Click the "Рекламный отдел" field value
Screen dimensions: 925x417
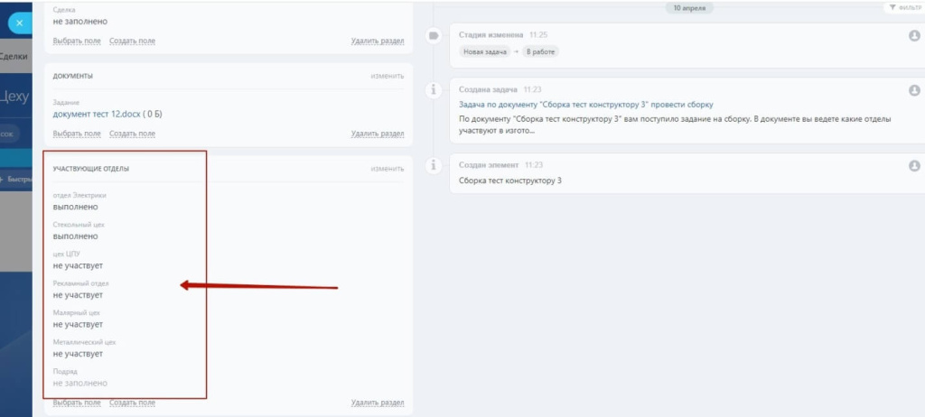78,294
